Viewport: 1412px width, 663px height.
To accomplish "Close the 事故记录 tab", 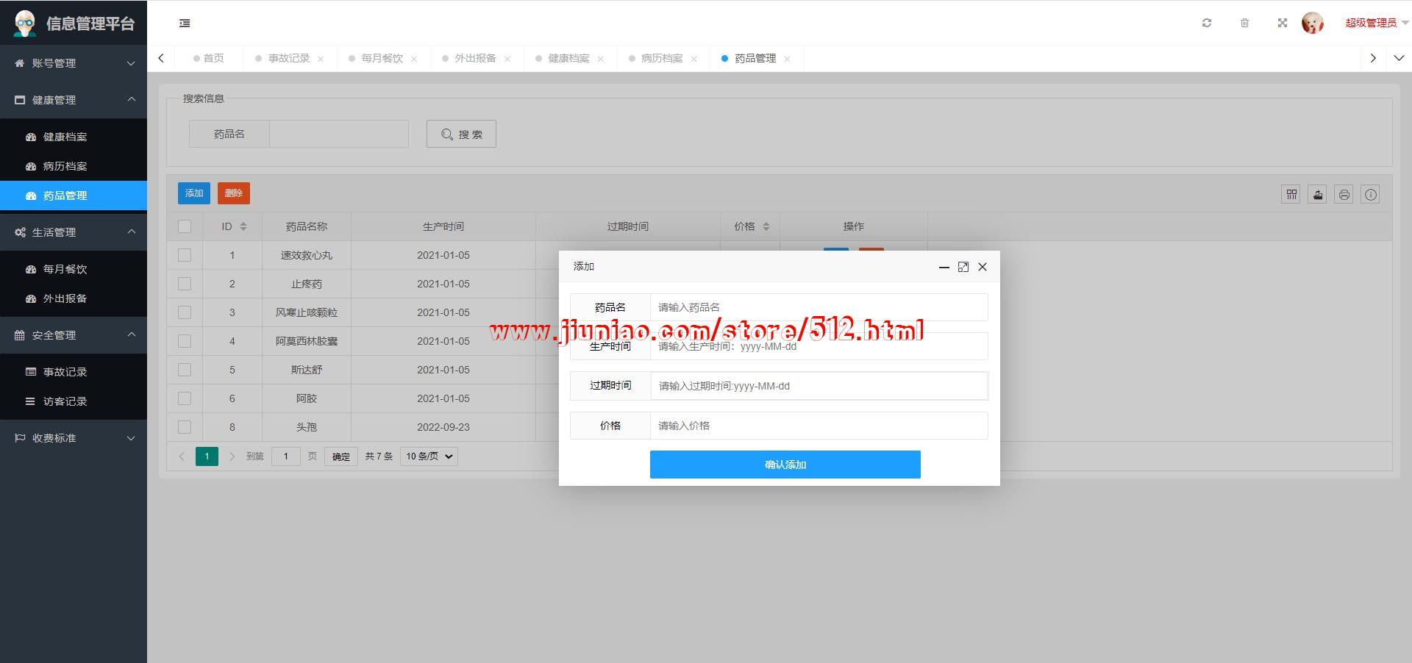I will tap(321, 59).
